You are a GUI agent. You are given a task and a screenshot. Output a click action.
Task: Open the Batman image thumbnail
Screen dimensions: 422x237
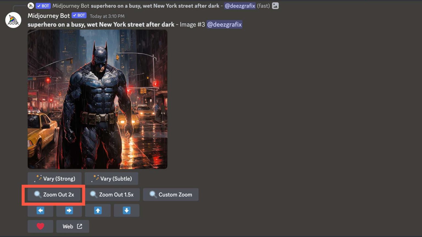[97, 99]
